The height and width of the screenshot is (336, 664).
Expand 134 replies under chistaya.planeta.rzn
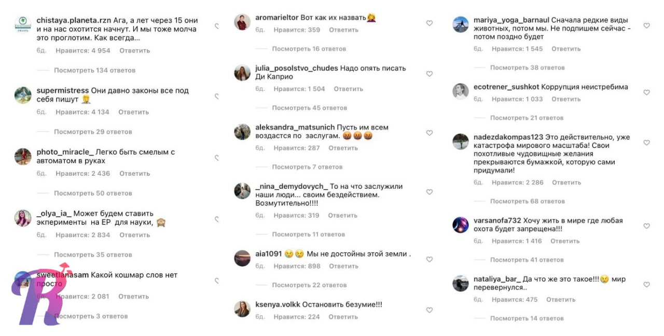tap(94, 71)
